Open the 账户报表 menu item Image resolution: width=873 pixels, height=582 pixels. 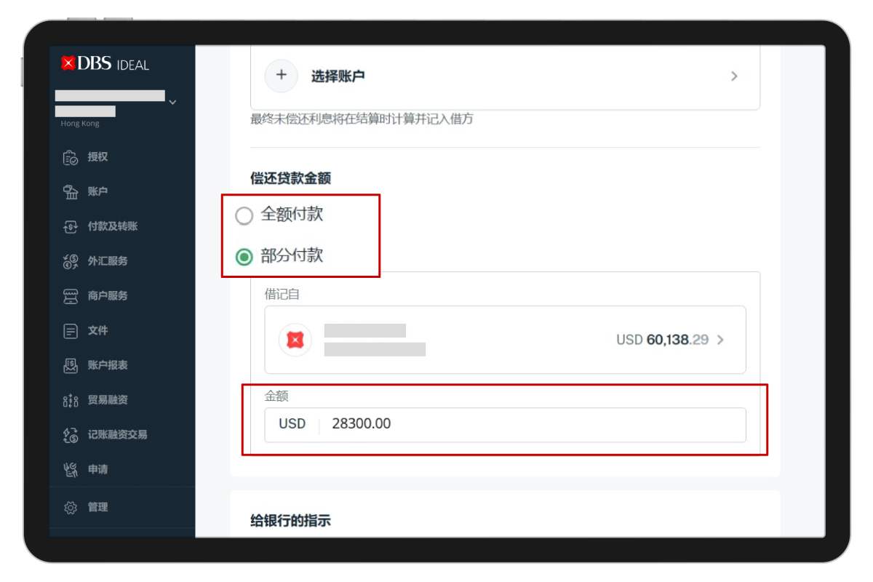pos(108,365)
